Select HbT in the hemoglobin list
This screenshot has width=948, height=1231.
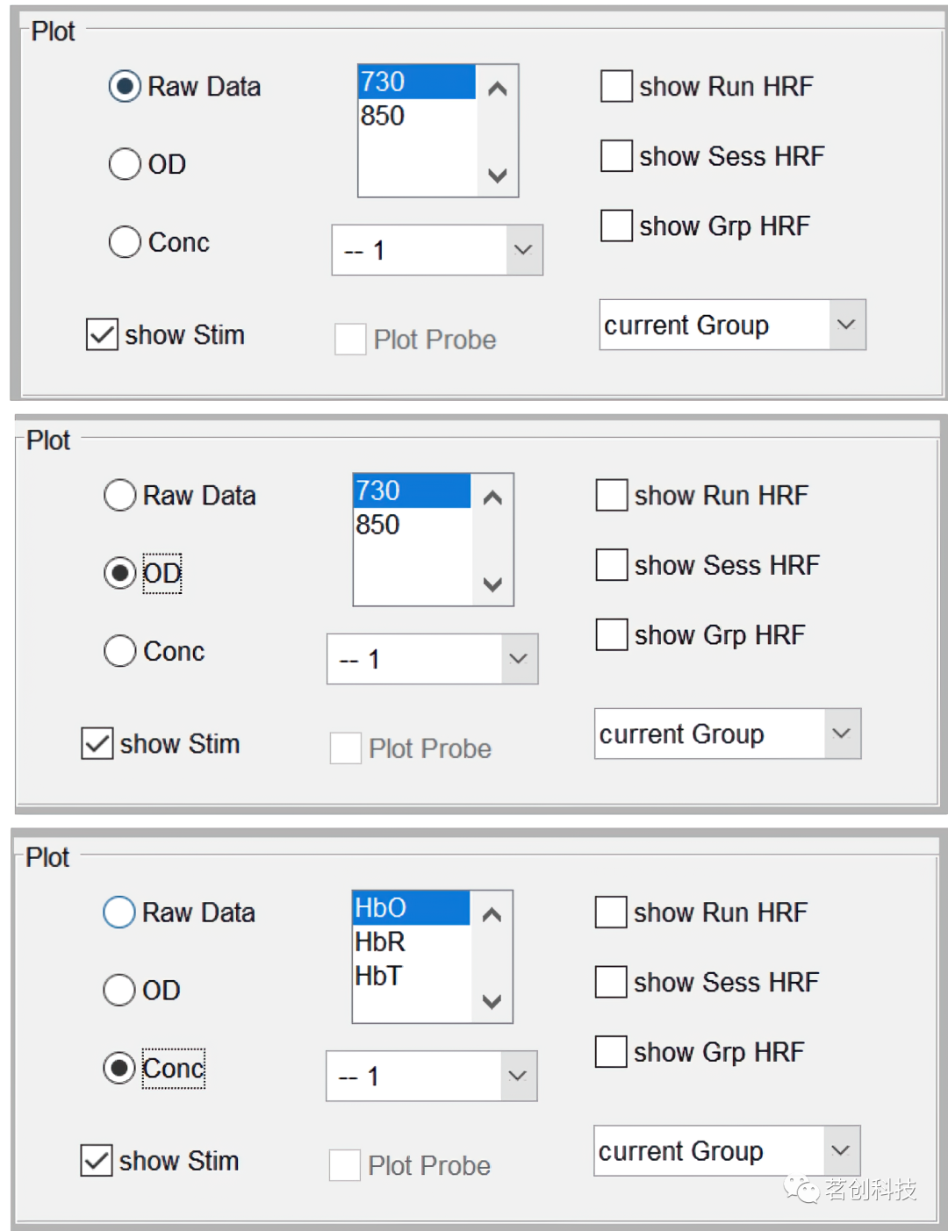[x=378, y=976]
